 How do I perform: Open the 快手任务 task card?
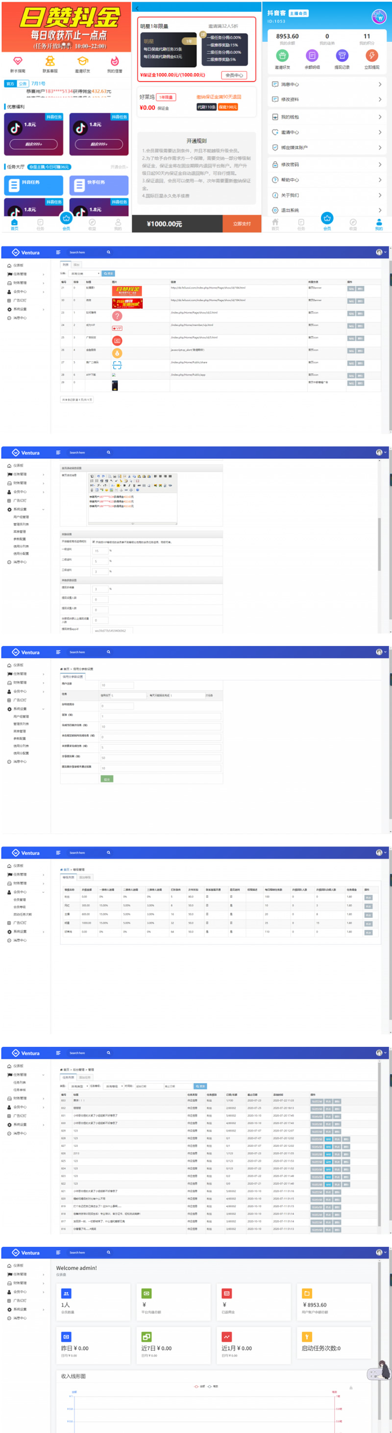pos(98,185)
